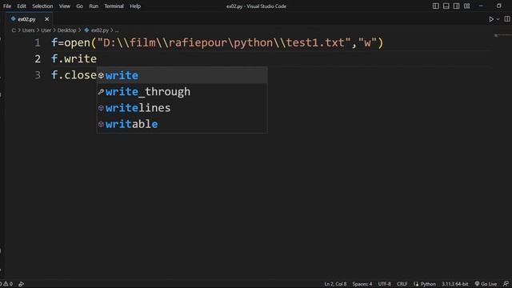512x288 pixels.
Task: Toggle the secondary side bar layout icon
Action: (457, 6)
